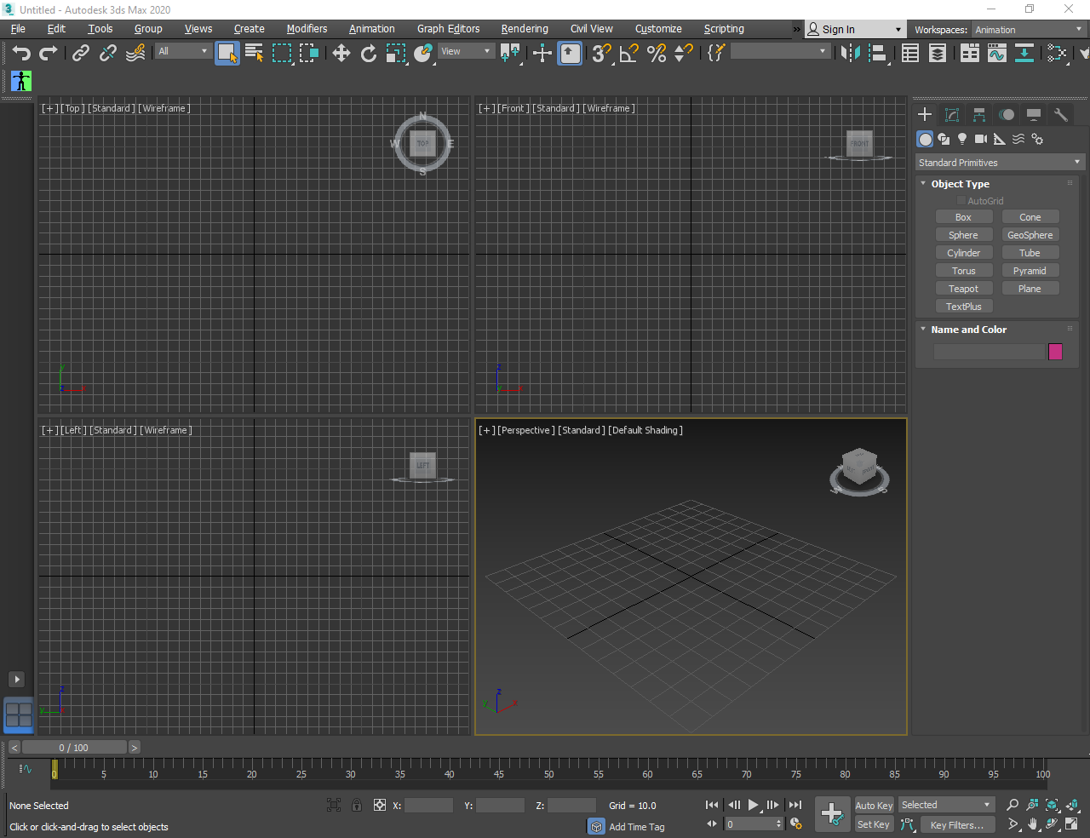Open the Key Filters dialog

(x=957, y=824)
